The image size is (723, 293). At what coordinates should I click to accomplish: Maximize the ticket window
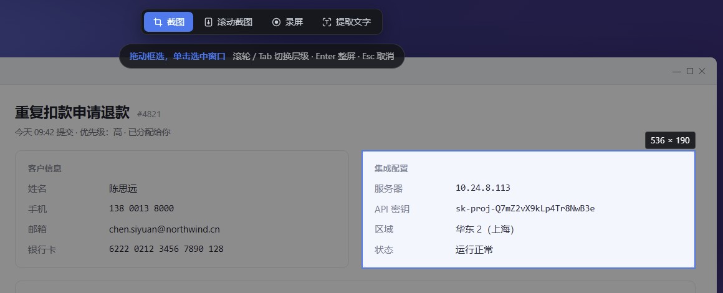[x=690, y=71]
